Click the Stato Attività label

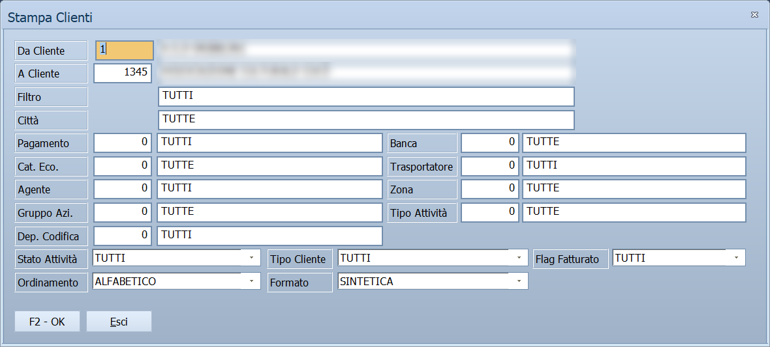(x=51, y=259)
